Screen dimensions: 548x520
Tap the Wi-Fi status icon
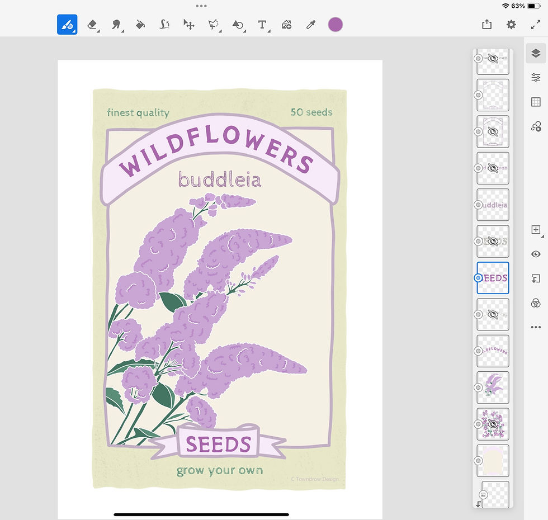[506, 6]
